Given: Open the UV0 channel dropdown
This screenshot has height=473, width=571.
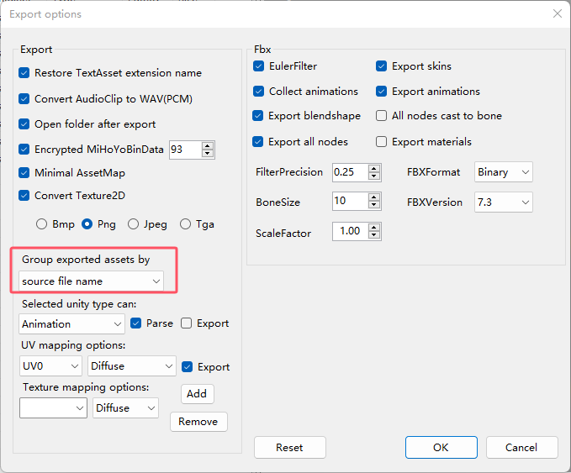Looking at the screenshot, I should click(x=50, y=366).
